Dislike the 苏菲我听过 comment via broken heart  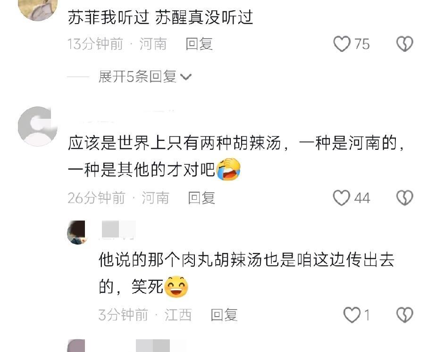click(405, 44)
